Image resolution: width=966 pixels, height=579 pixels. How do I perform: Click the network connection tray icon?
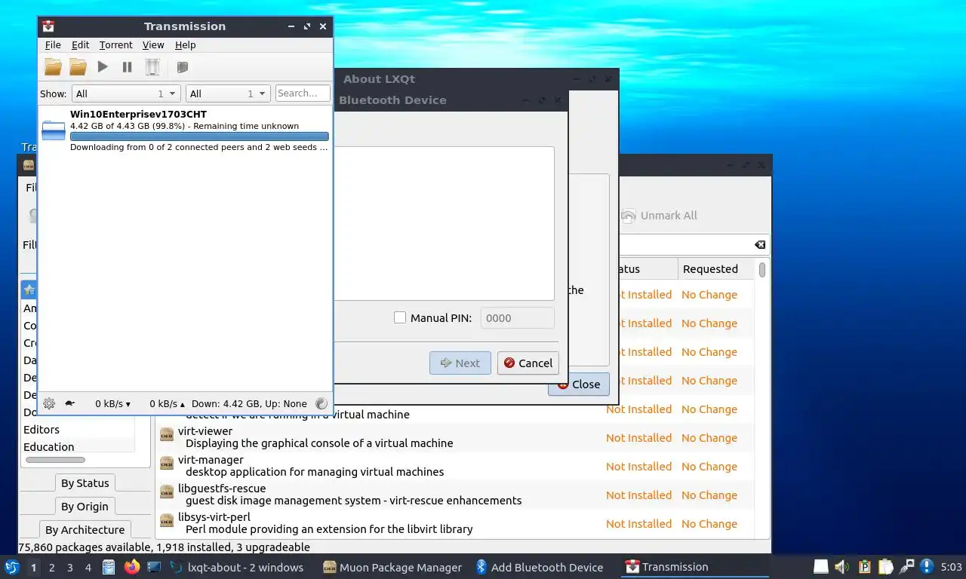[x=907, y=567]
